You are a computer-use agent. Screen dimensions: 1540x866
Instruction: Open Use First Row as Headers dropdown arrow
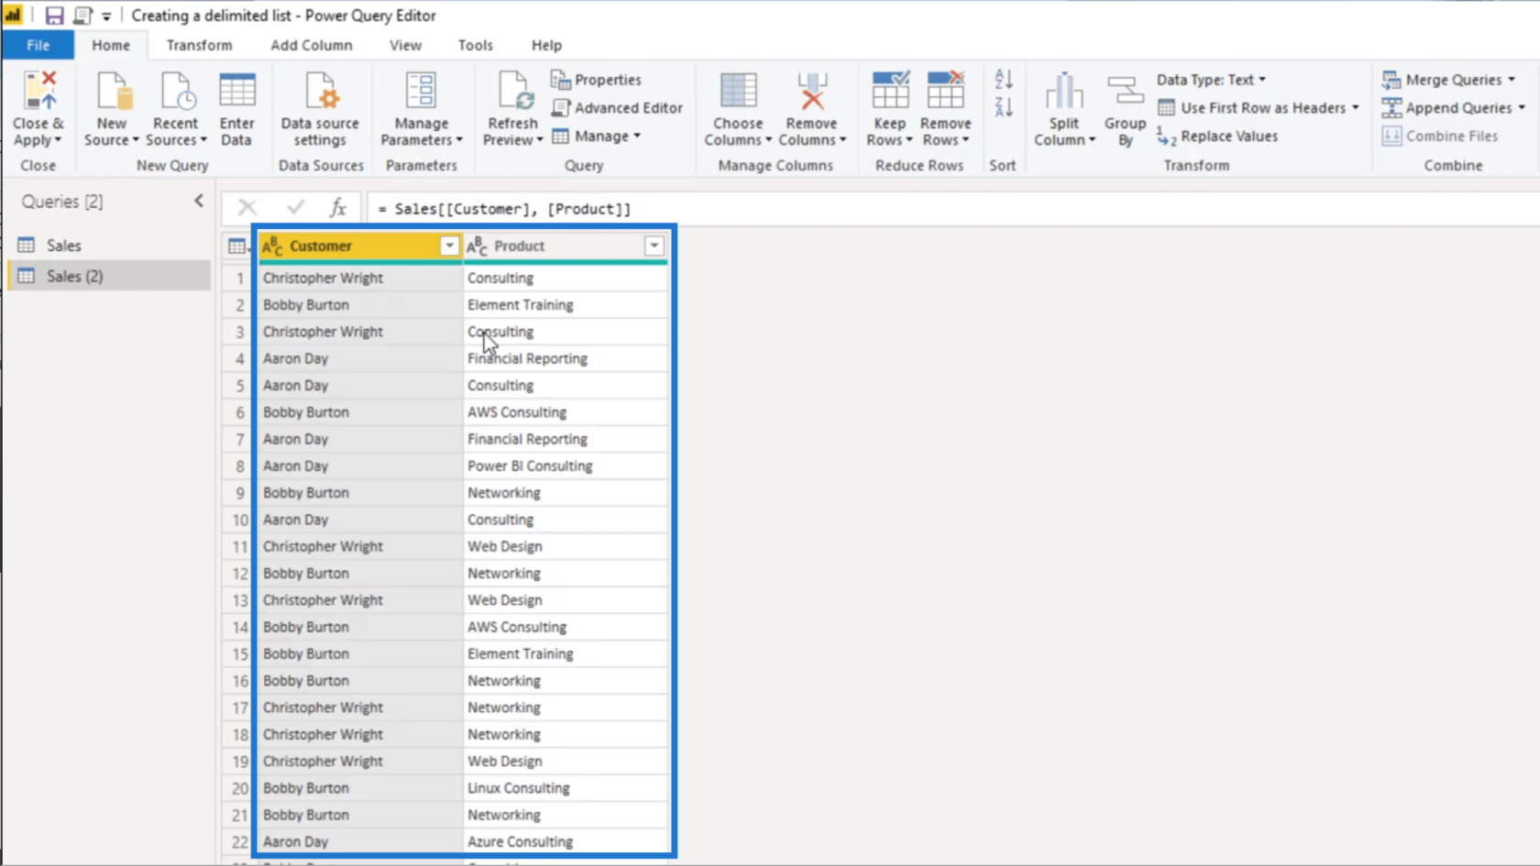pyautogui.click(x=1355, y=108)
